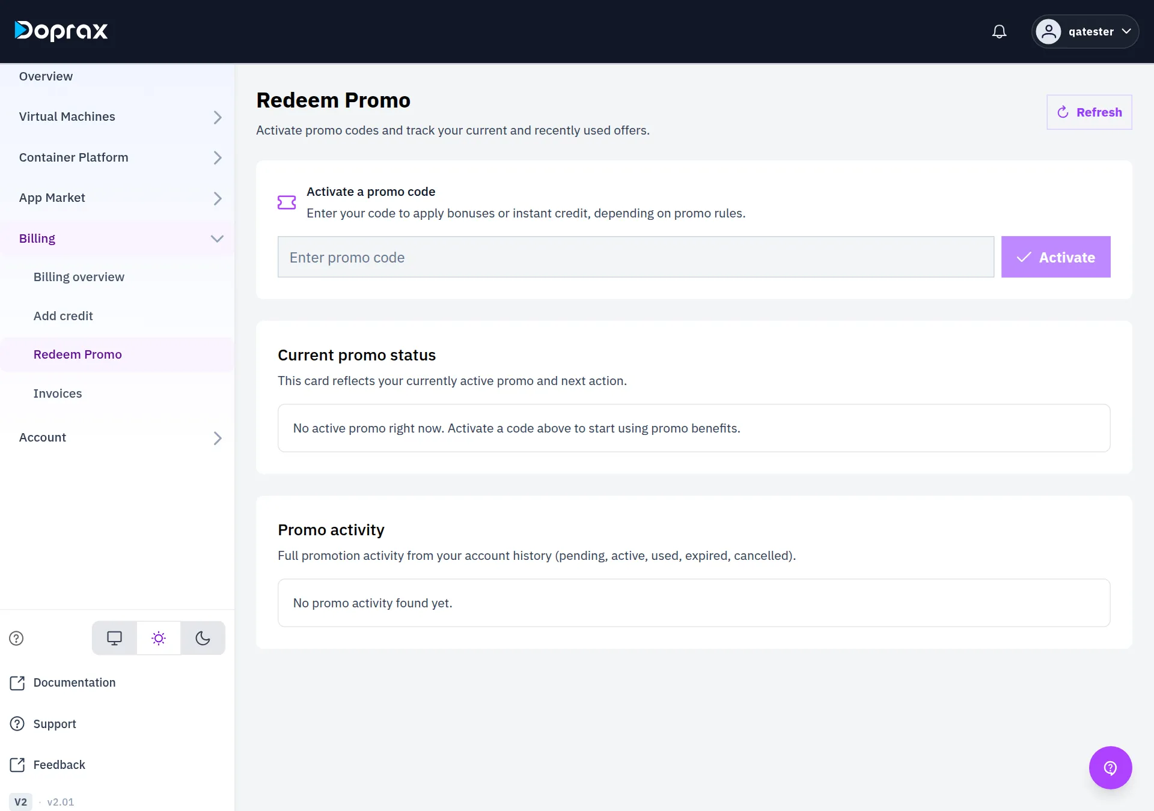Viewport: 1154px width, 811px height.
Task: Switch to light theme mode
Action: [159, 638]
